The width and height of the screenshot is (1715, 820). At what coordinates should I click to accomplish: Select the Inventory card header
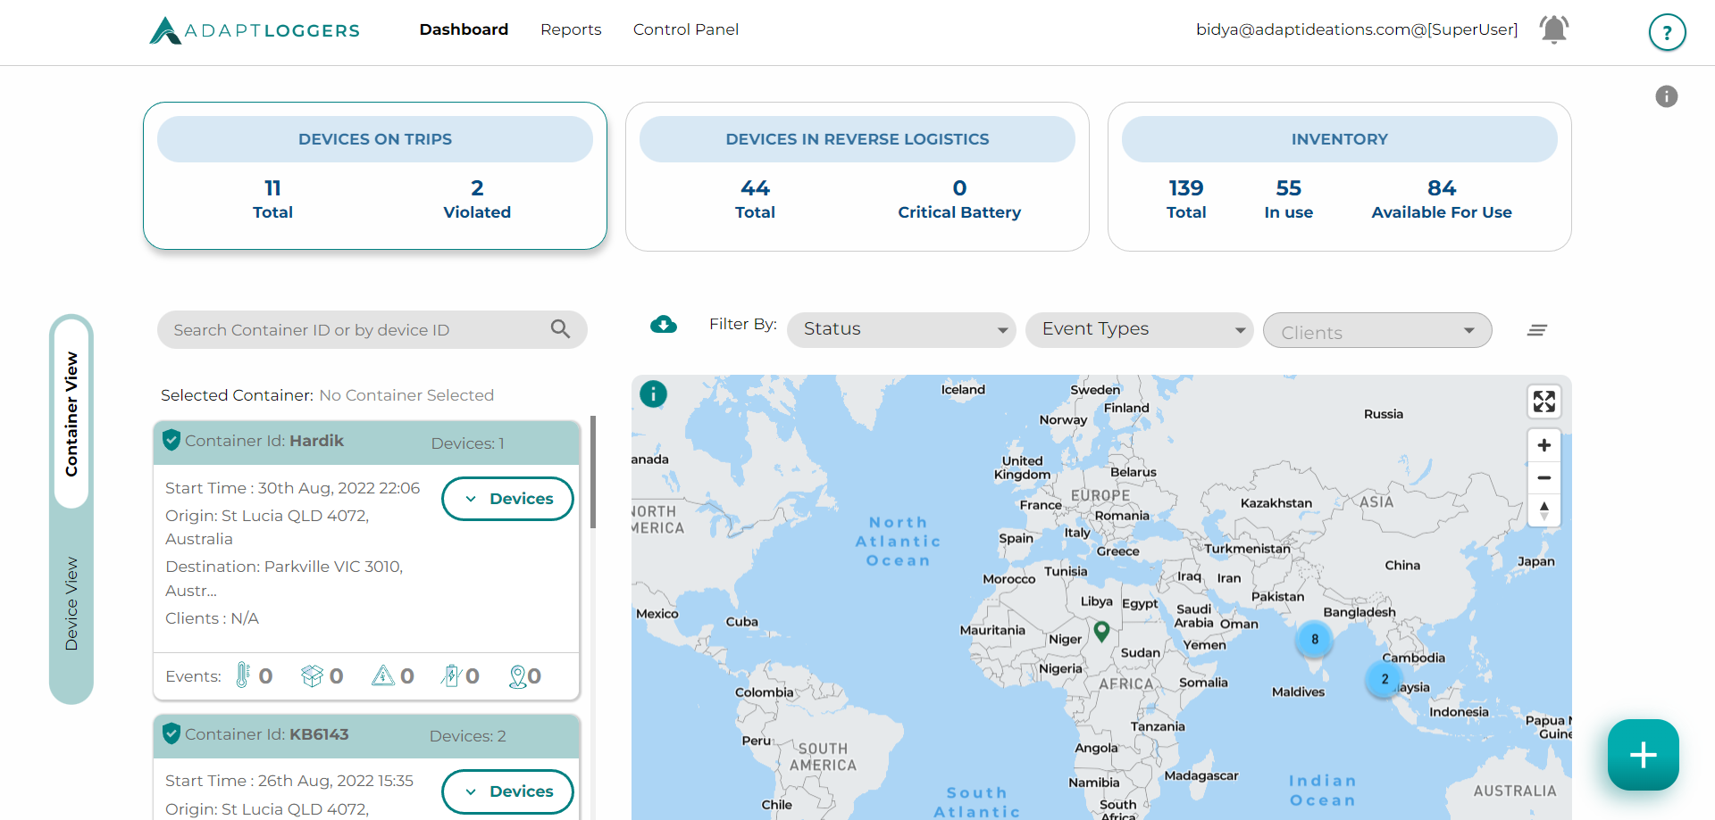pos(1340,139)
